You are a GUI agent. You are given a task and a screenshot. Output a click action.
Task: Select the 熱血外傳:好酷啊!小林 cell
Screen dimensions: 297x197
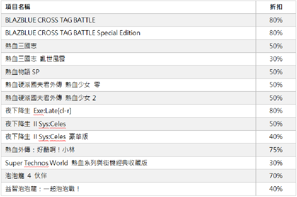[x=40, y=150]
